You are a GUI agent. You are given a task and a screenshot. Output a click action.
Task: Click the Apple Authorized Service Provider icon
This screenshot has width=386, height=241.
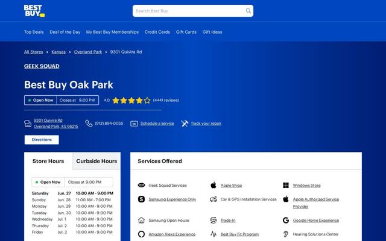click(x=286, y=199)
